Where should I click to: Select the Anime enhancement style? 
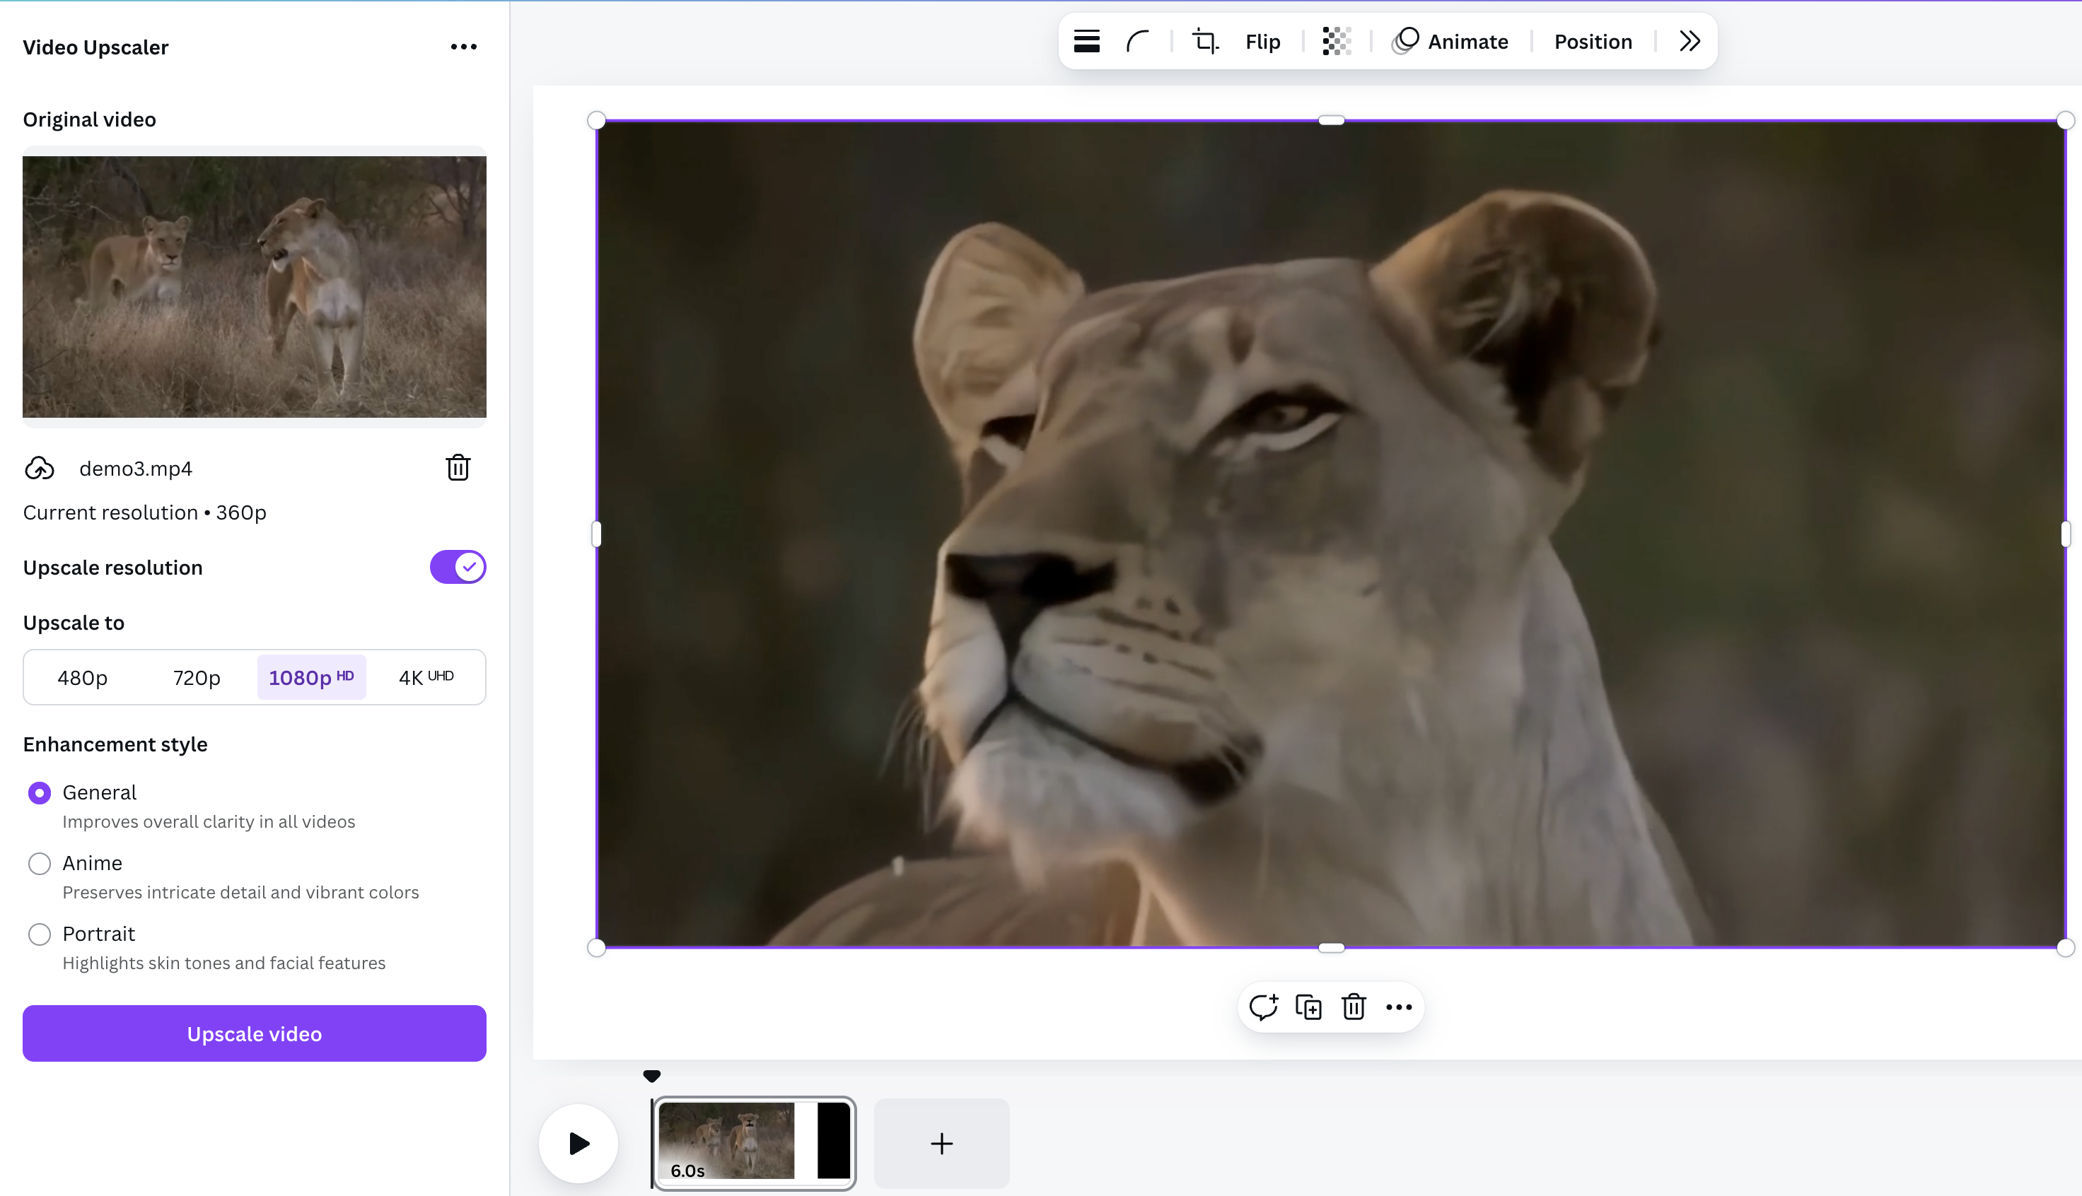coord(40,863)
